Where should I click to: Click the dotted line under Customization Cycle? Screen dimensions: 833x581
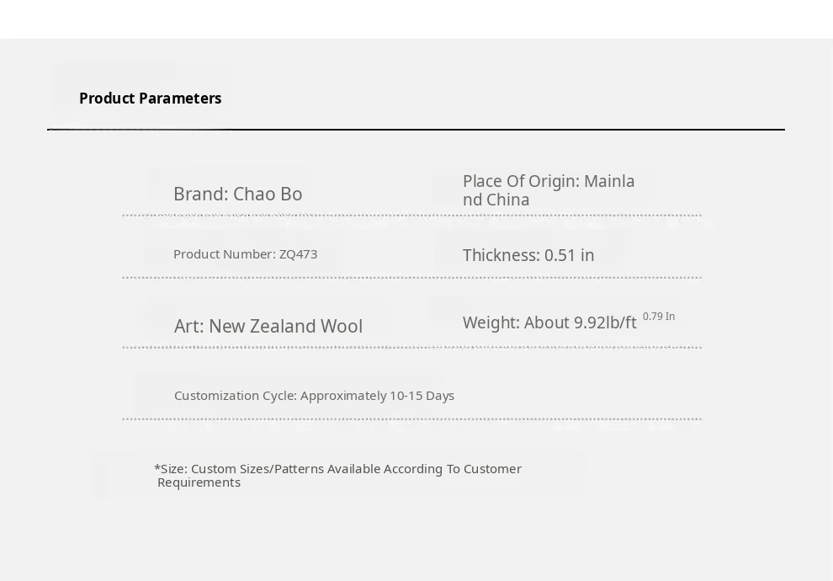coord(411,418)
